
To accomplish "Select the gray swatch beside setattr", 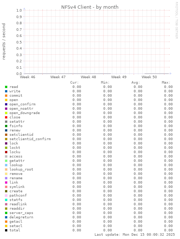I will click(x=6, y=122).
